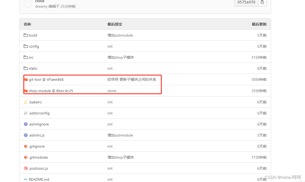This screenshot has height=182, width=305.
Task: Click the dreamy author name
Action: (x=41, y=6)
